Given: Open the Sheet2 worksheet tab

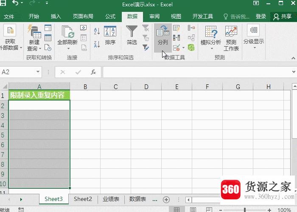Looking at the screenshot, I should [83, 199].
